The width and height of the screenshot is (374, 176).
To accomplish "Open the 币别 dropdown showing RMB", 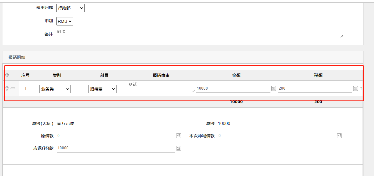I will [x=65, y=21].
